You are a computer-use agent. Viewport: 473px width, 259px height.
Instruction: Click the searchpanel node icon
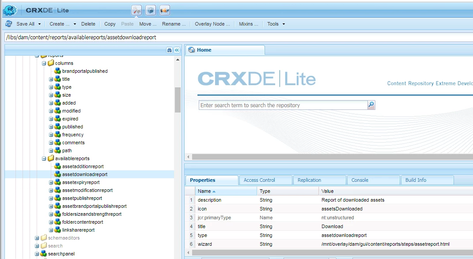point(44,254)
